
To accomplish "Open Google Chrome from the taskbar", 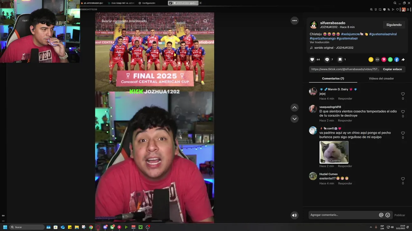I will point(91,227).
